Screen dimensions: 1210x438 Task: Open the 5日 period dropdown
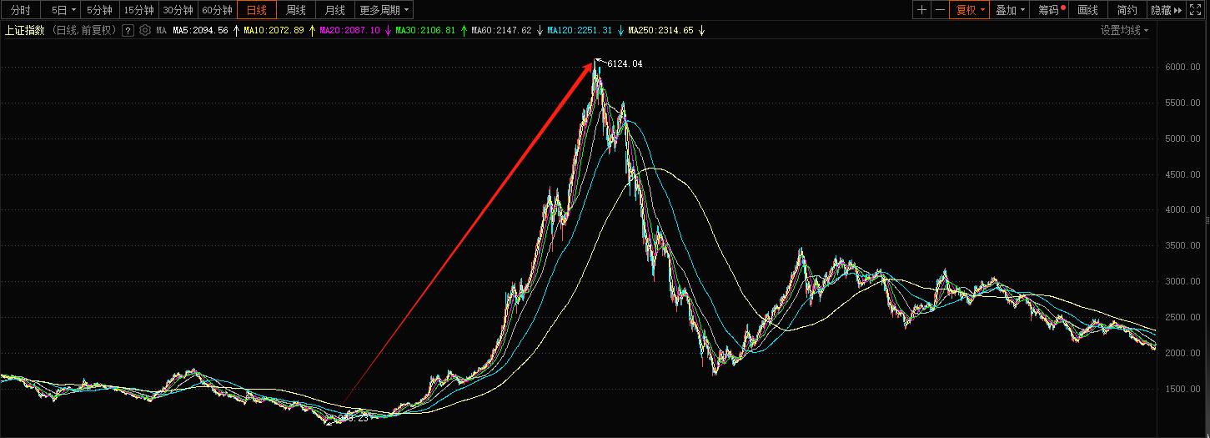coord(63,10)
